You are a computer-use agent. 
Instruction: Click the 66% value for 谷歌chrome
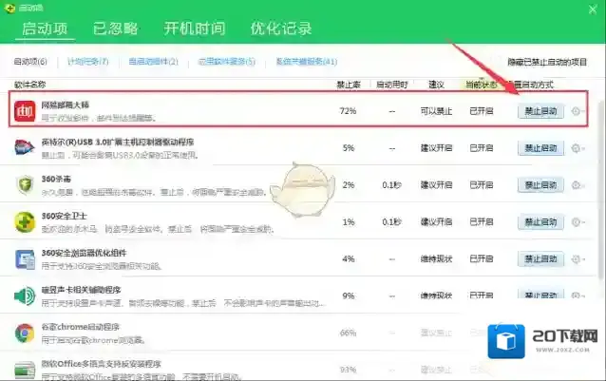tap(348, 333)
